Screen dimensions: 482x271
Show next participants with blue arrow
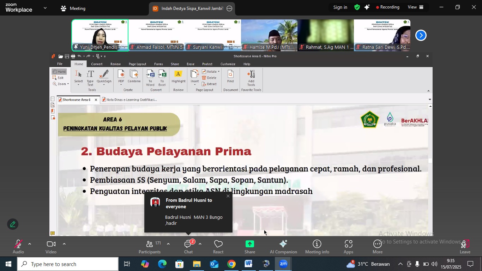(421, 35)
